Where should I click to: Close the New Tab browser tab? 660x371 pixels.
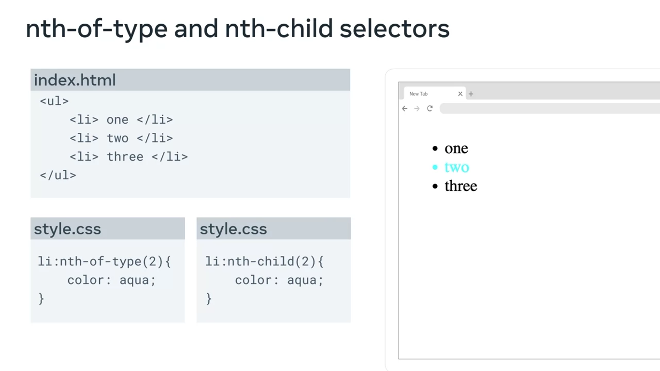[x=460, y=94]
